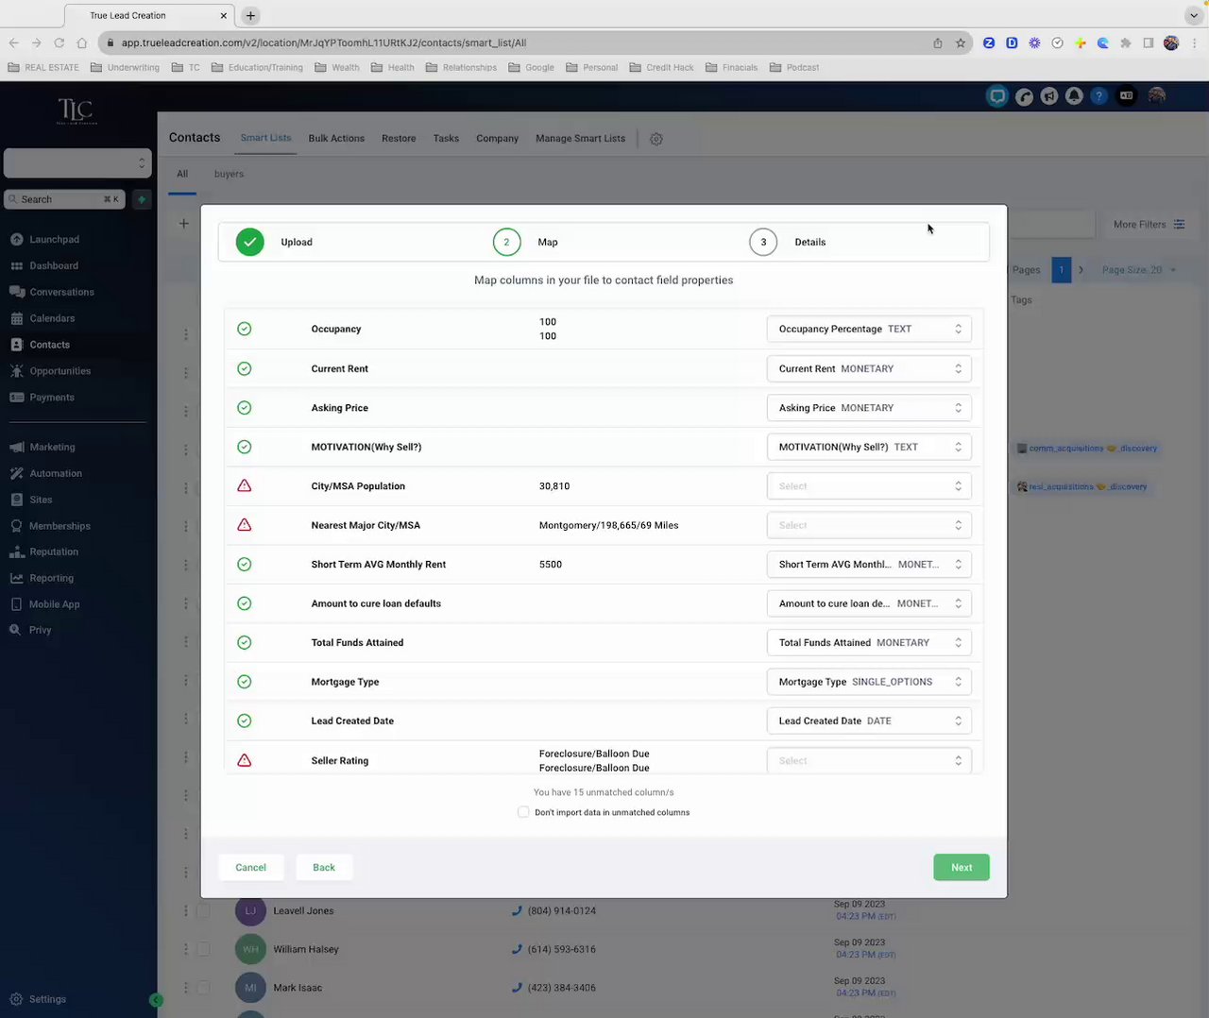Open More Filters
Viewport: 1209px width, 1018px height.
[1149, 225]
